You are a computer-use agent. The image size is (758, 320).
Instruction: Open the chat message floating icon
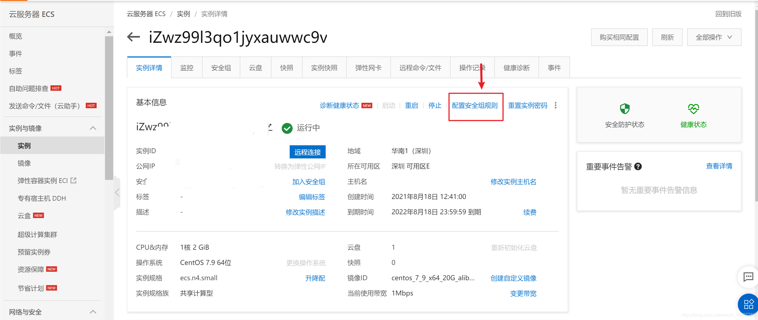click(748, 276)
